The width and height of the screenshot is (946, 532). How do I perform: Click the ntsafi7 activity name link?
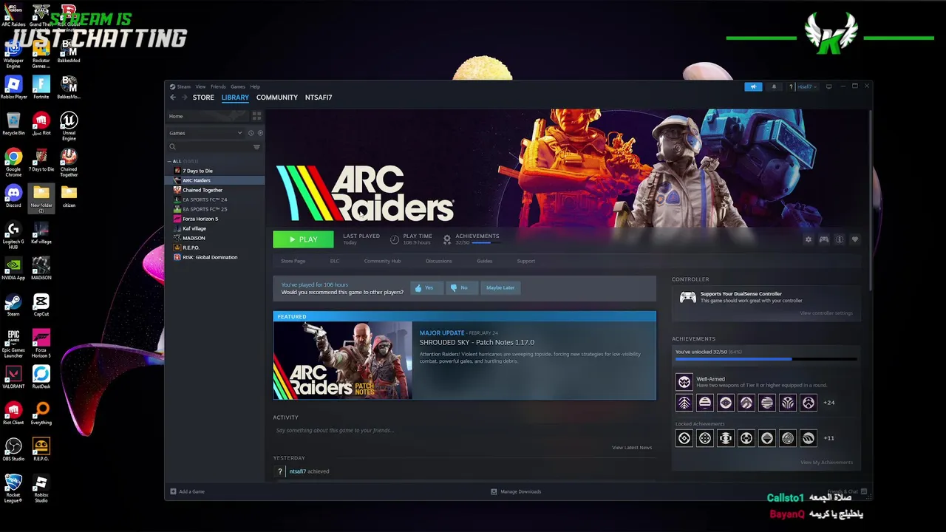click(x=298, y=471)
